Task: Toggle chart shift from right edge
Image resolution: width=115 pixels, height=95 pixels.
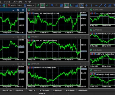Action: [71, 5]
